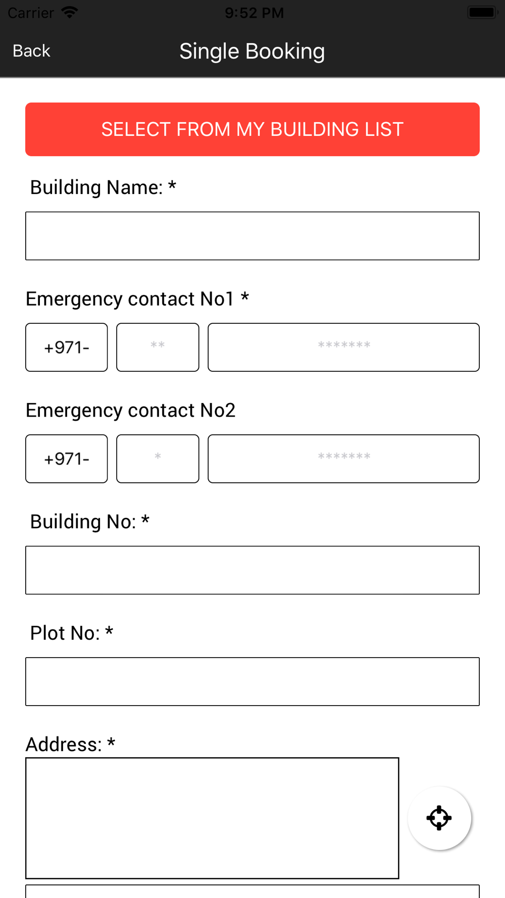Select the +971- code for contact No1
This screenshot has width=505, height=898.
67,347
